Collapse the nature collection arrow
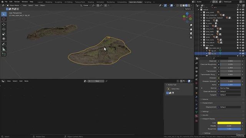 tap(198, 10)
